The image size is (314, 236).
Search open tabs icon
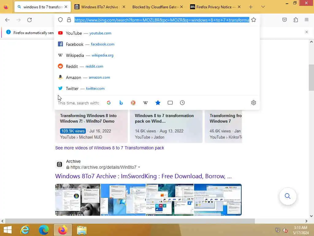170,103
